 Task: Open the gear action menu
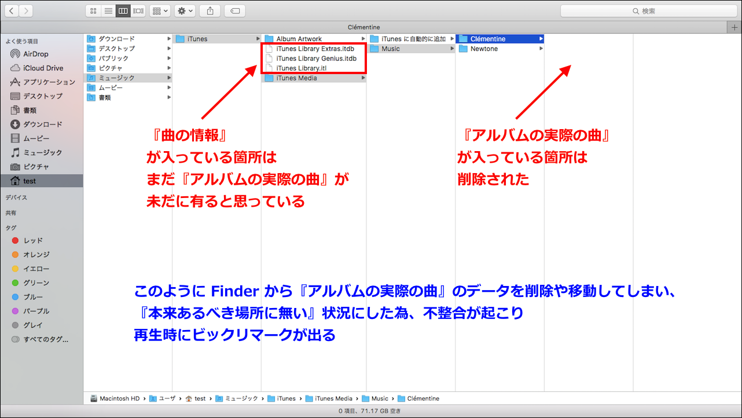click(185, 10)
